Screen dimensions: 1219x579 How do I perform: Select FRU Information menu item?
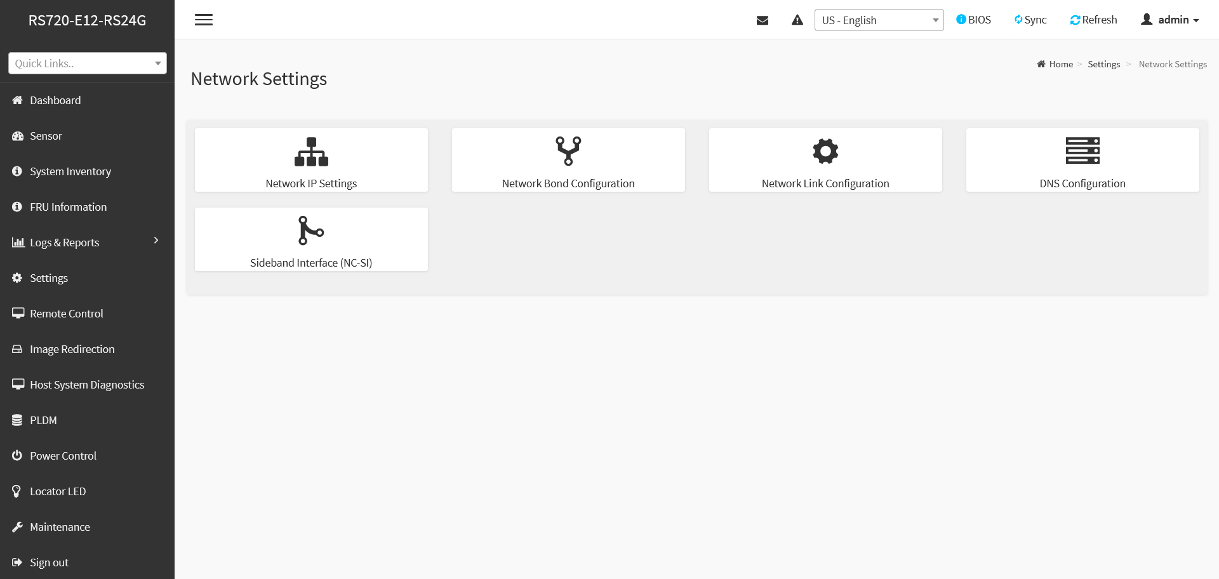click(x=68, y=207)
